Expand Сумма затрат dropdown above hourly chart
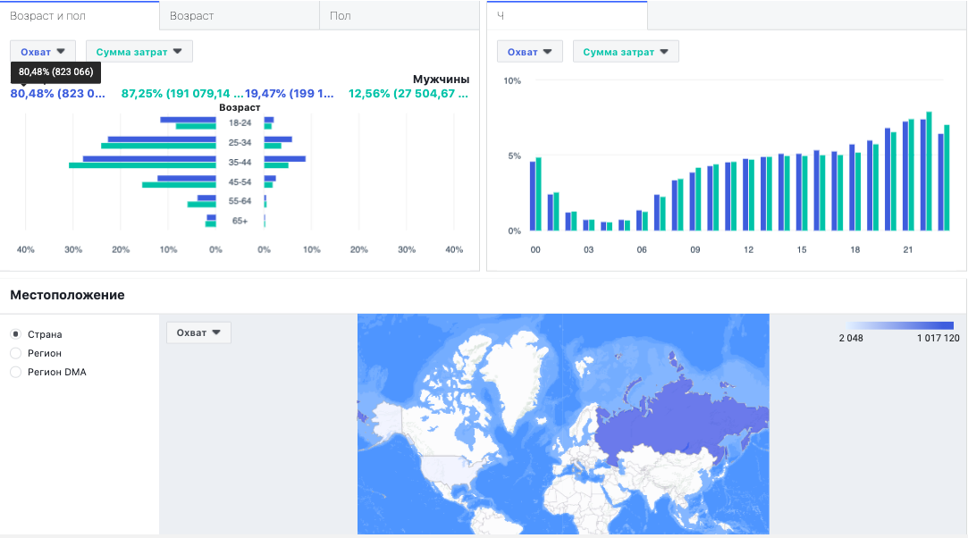The height and width of the screenshot is (538, 968). (626, 51)
